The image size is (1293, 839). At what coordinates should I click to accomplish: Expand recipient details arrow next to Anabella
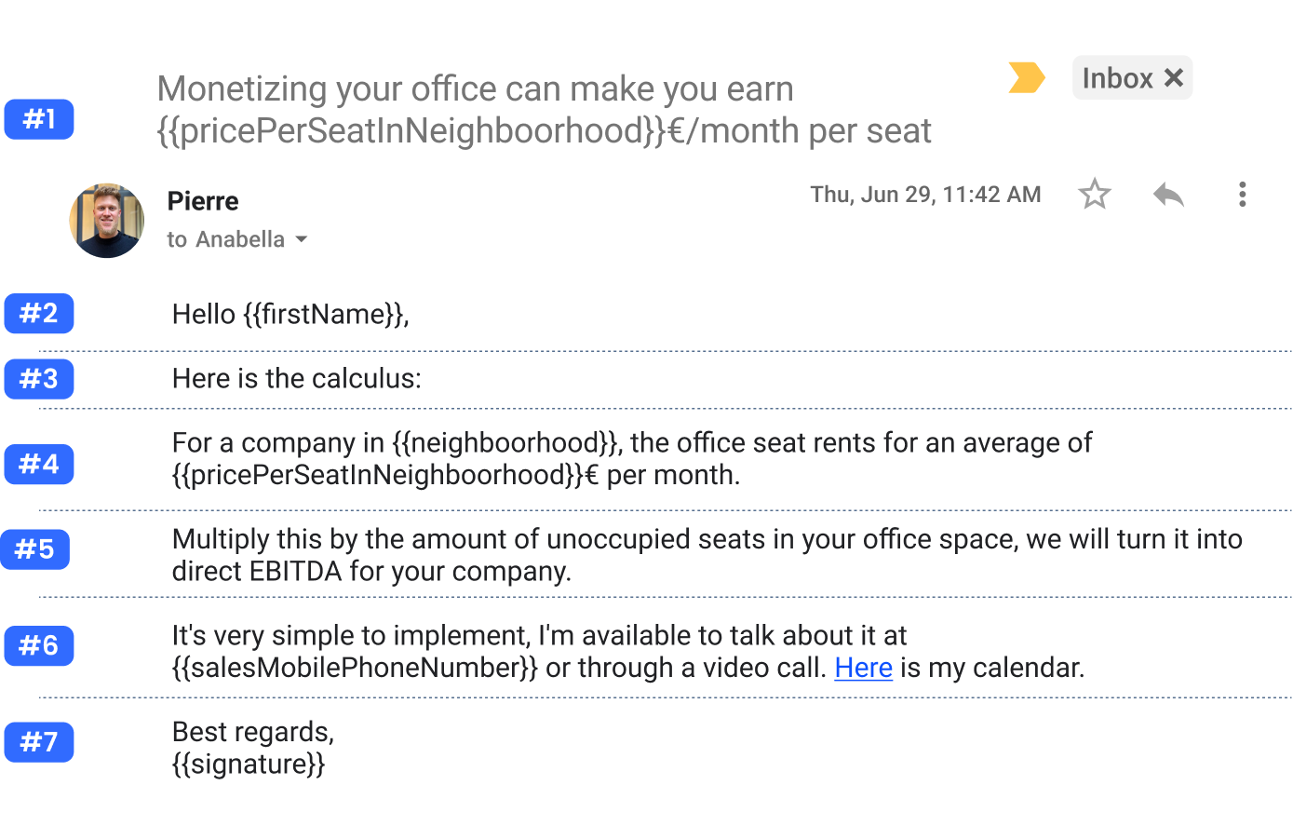(x=302, y=239)
